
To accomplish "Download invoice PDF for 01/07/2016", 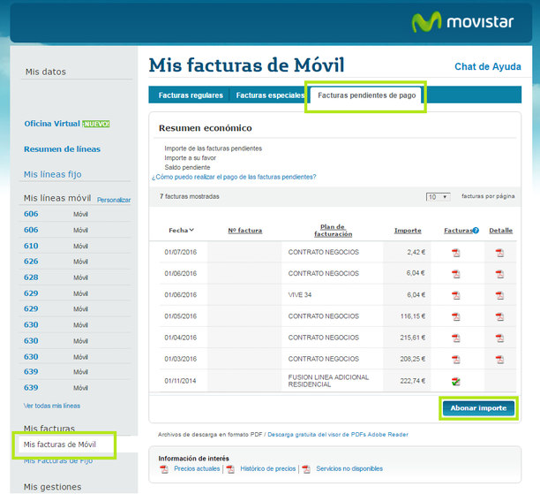I will click(x=456, y=253).
